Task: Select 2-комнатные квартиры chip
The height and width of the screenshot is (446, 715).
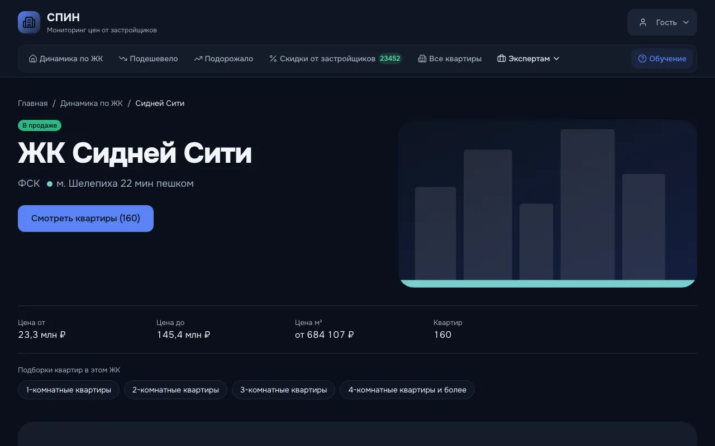Action: coord(175,390)
